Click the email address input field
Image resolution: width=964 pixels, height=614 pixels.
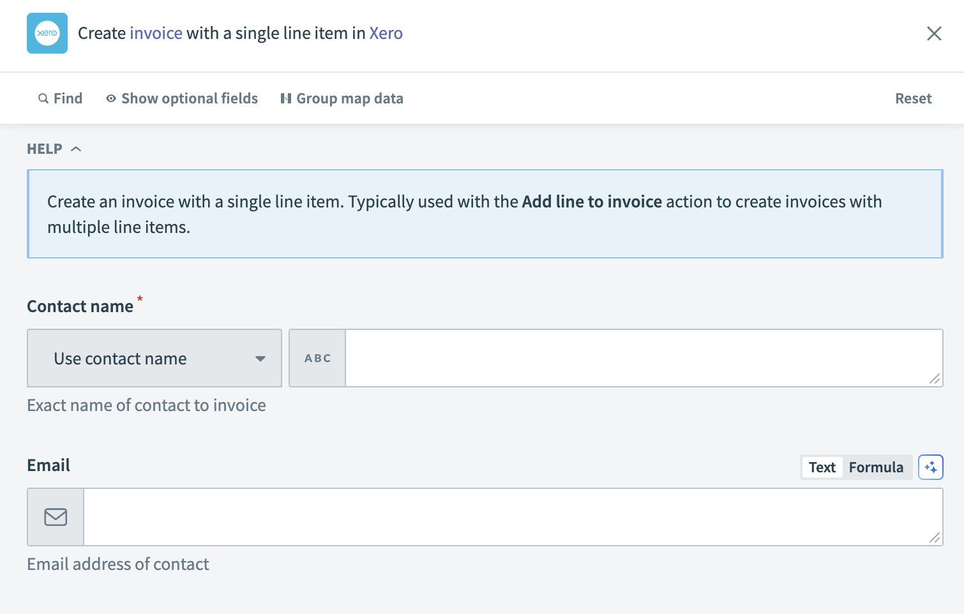click(x=511, y=517)
